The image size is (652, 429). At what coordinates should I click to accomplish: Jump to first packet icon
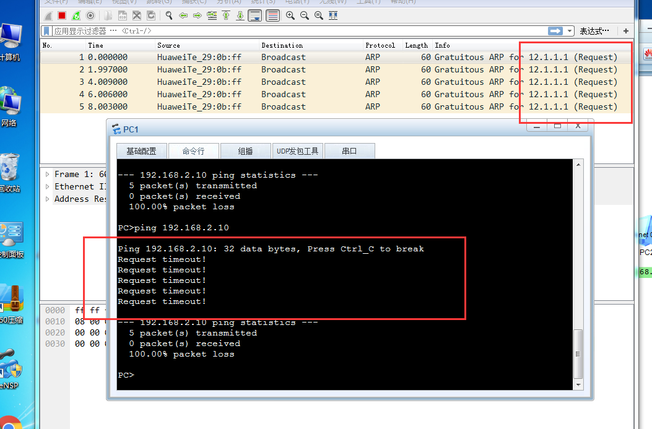point(226,16)
